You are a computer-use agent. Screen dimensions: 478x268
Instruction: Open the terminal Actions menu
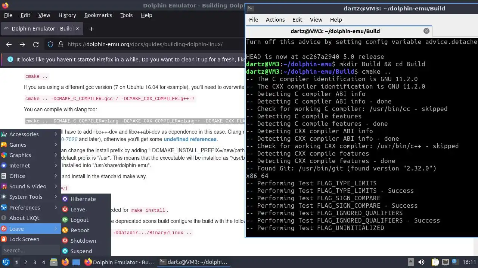click(275, 20)
